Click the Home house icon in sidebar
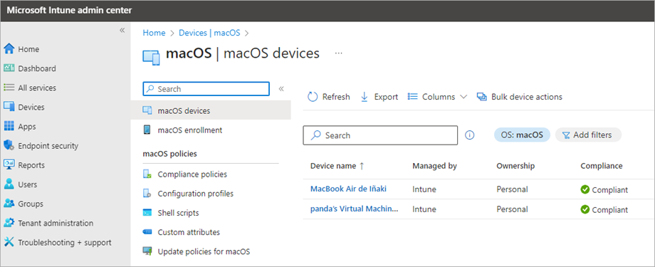 [9, 49]
